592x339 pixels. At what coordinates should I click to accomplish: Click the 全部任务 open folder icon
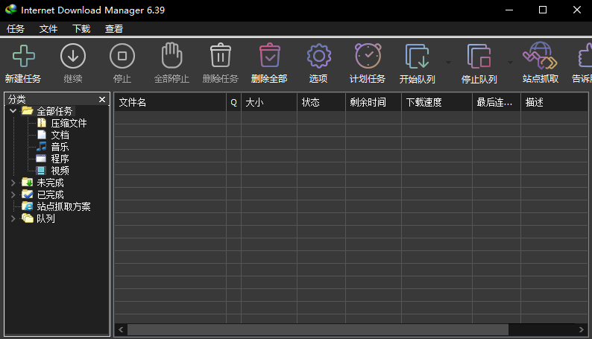27,111
